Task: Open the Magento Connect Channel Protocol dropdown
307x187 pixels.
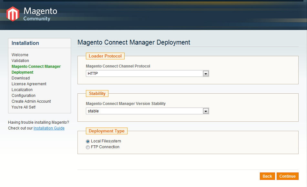Action: tap(148, 74)
